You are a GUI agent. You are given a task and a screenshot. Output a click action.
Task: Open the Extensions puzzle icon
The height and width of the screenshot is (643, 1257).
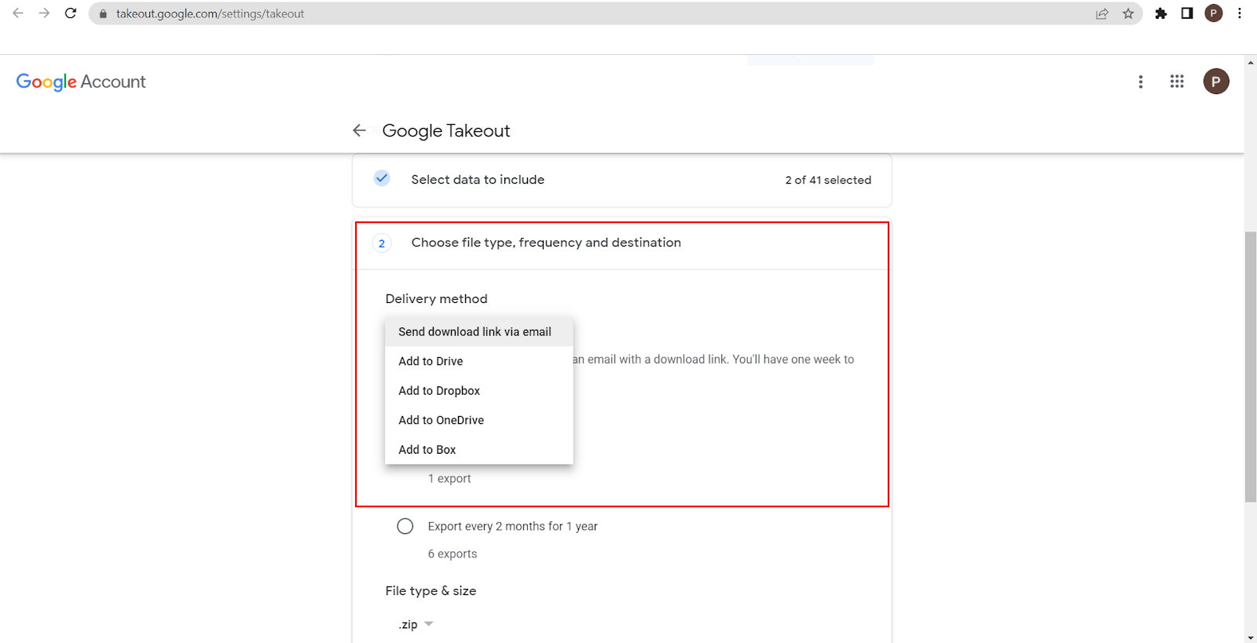click(x=1161, y=13)
